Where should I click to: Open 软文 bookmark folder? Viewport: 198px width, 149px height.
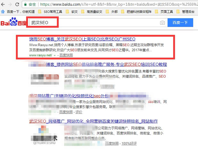click(x=72, y=12)
